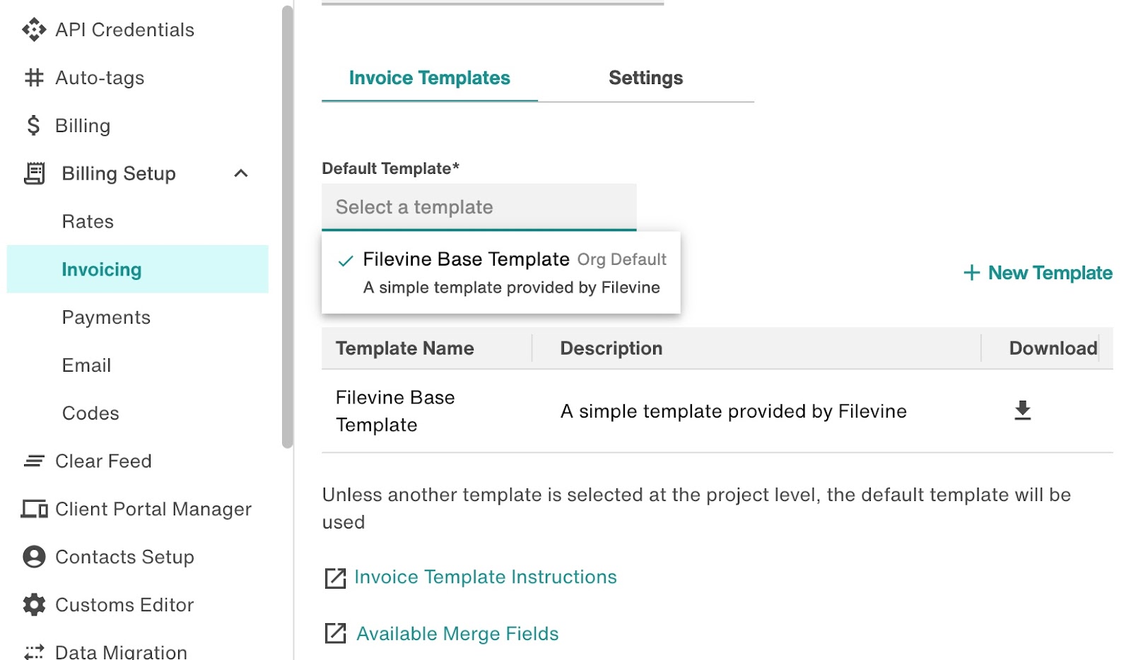The image size is (1131, 660).
Task: Click the sidebar vertical scrollbar
Action: point(287,226)
